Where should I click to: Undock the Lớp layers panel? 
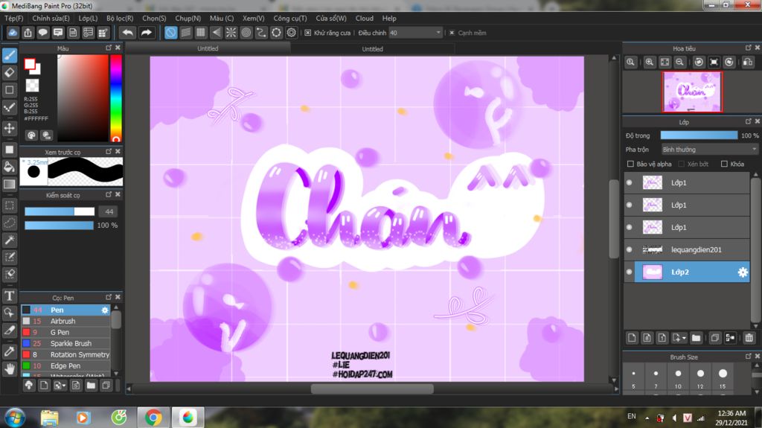tap(748, 121)
